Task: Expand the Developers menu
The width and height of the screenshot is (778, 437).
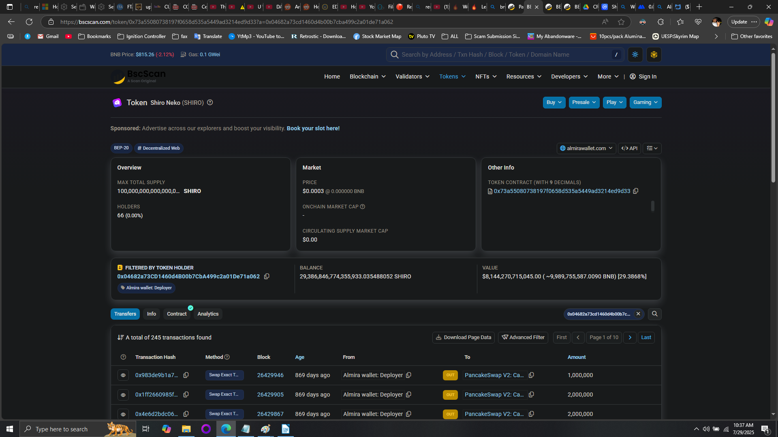Action: [569, 76]
